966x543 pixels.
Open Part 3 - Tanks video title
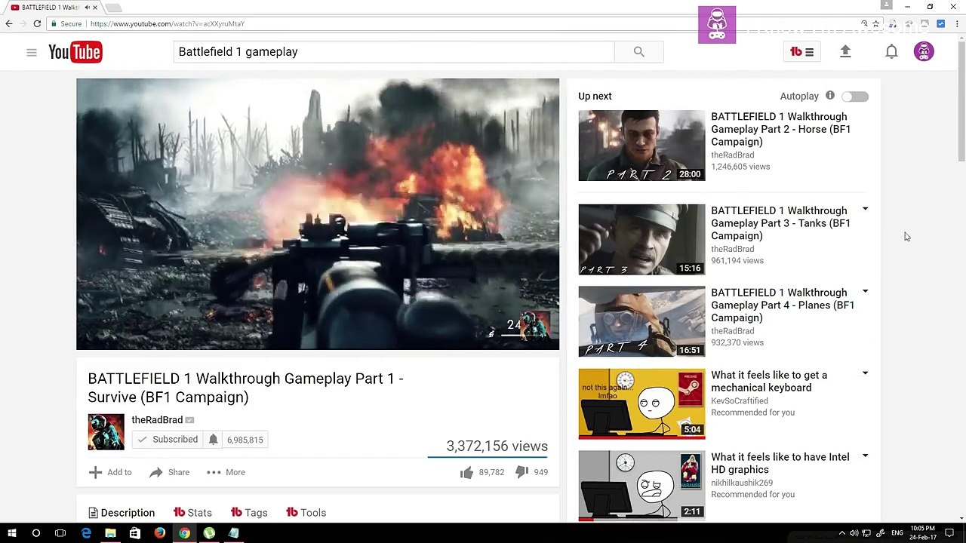(x=781, y=223)
